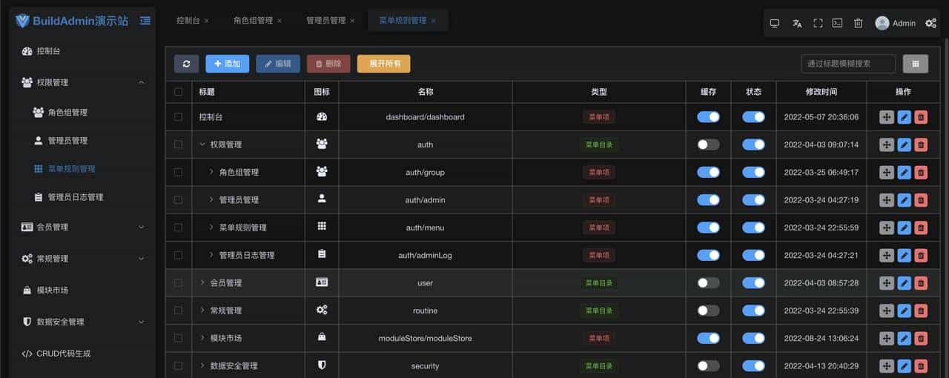Screen dimensions: 949x378
Task: Click the shopping bag icon in moduleStore row
Action: (322, 337)
